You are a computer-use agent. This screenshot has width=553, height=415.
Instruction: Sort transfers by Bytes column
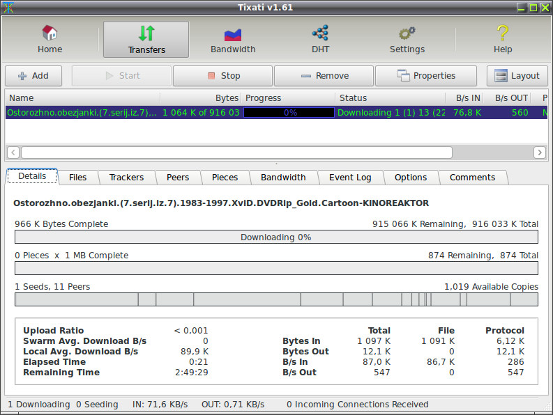click(x=201, y=98)
